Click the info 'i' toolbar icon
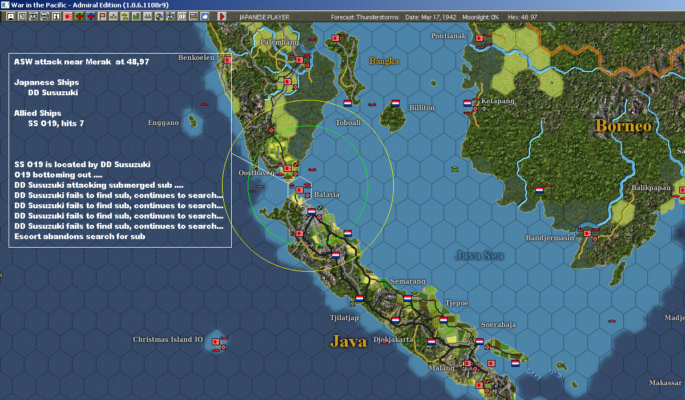Viewport: 685px width, 400px height. pyautogui.click(x=56, y=17)
